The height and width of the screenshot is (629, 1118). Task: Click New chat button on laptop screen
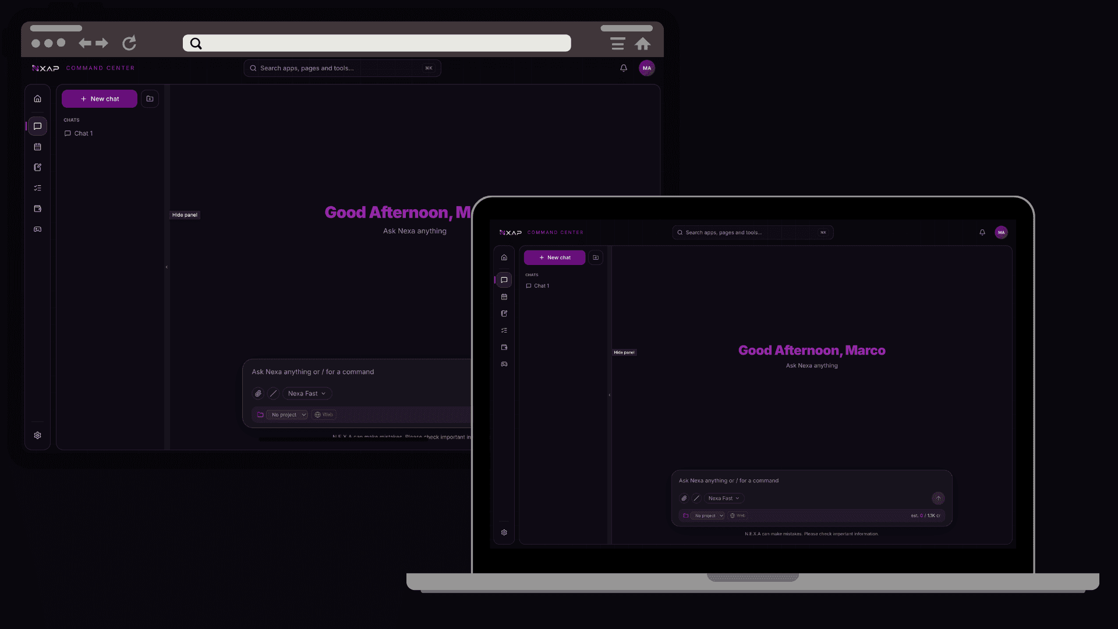(554, 257)
